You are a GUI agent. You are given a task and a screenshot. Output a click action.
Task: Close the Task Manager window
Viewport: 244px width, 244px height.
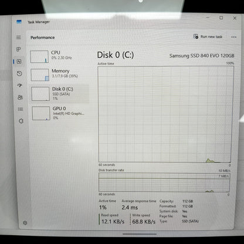[235, 18]
